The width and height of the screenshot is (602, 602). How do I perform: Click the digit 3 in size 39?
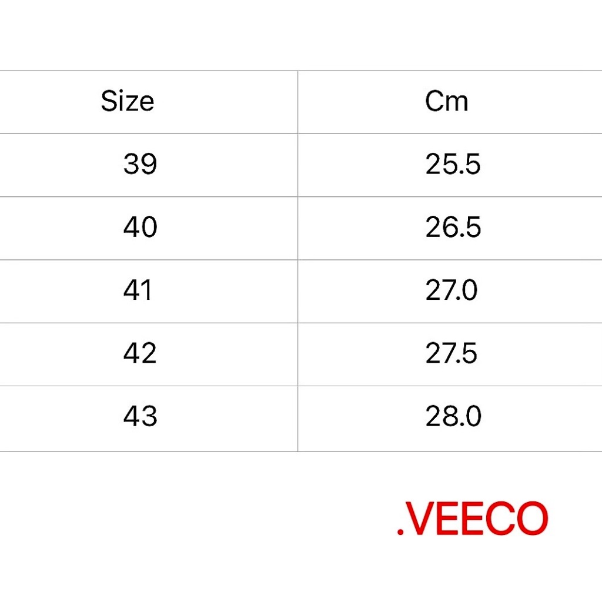[x=131, y=165]
